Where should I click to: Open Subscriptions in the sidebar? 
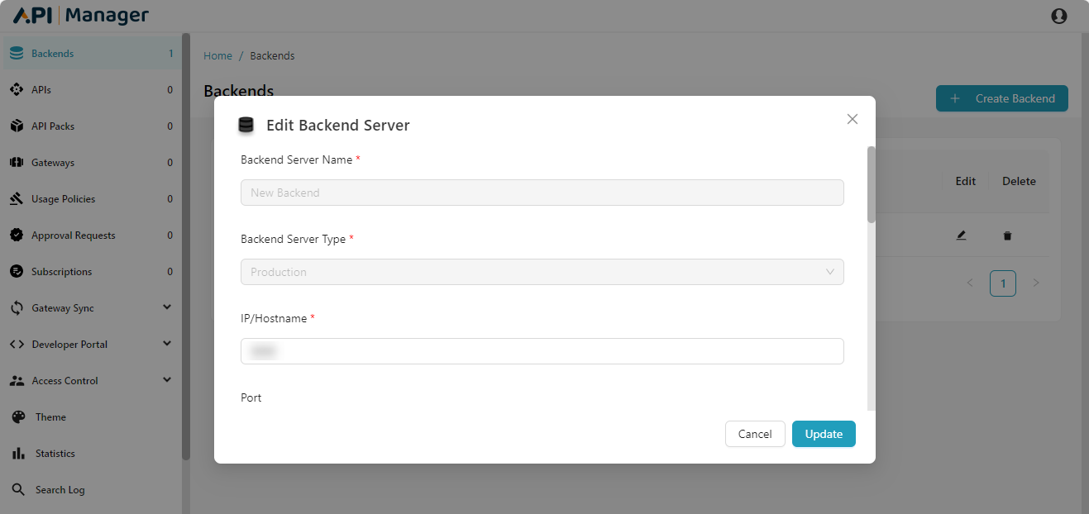point(61,272)
